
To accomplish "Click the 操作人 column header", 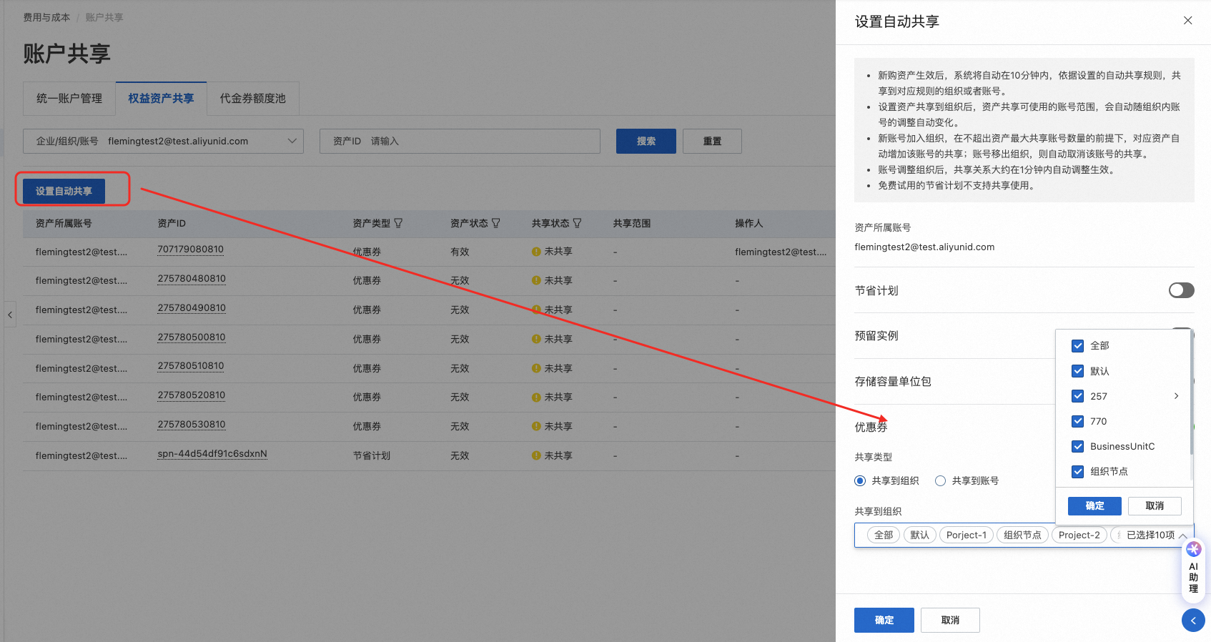I will [749, 224].
